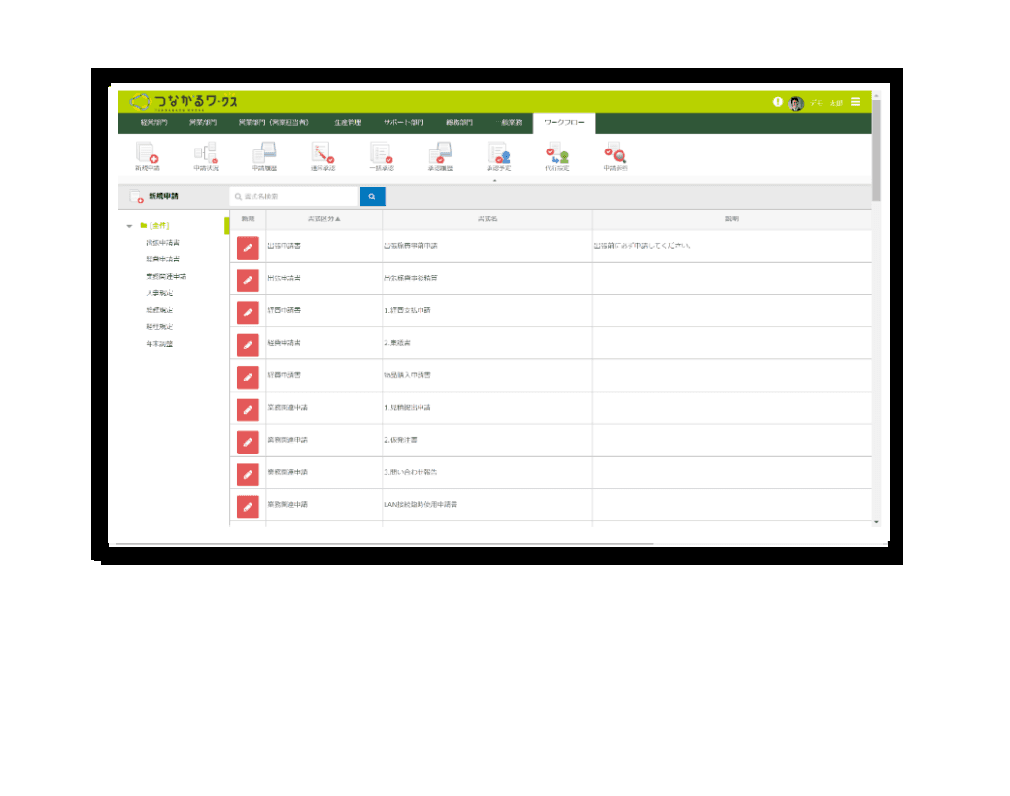
Task: Open the hamburger menu at top right
Action: click(855, 102)
